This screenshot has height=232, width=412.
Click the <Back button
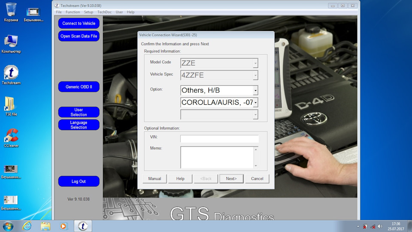206,179
